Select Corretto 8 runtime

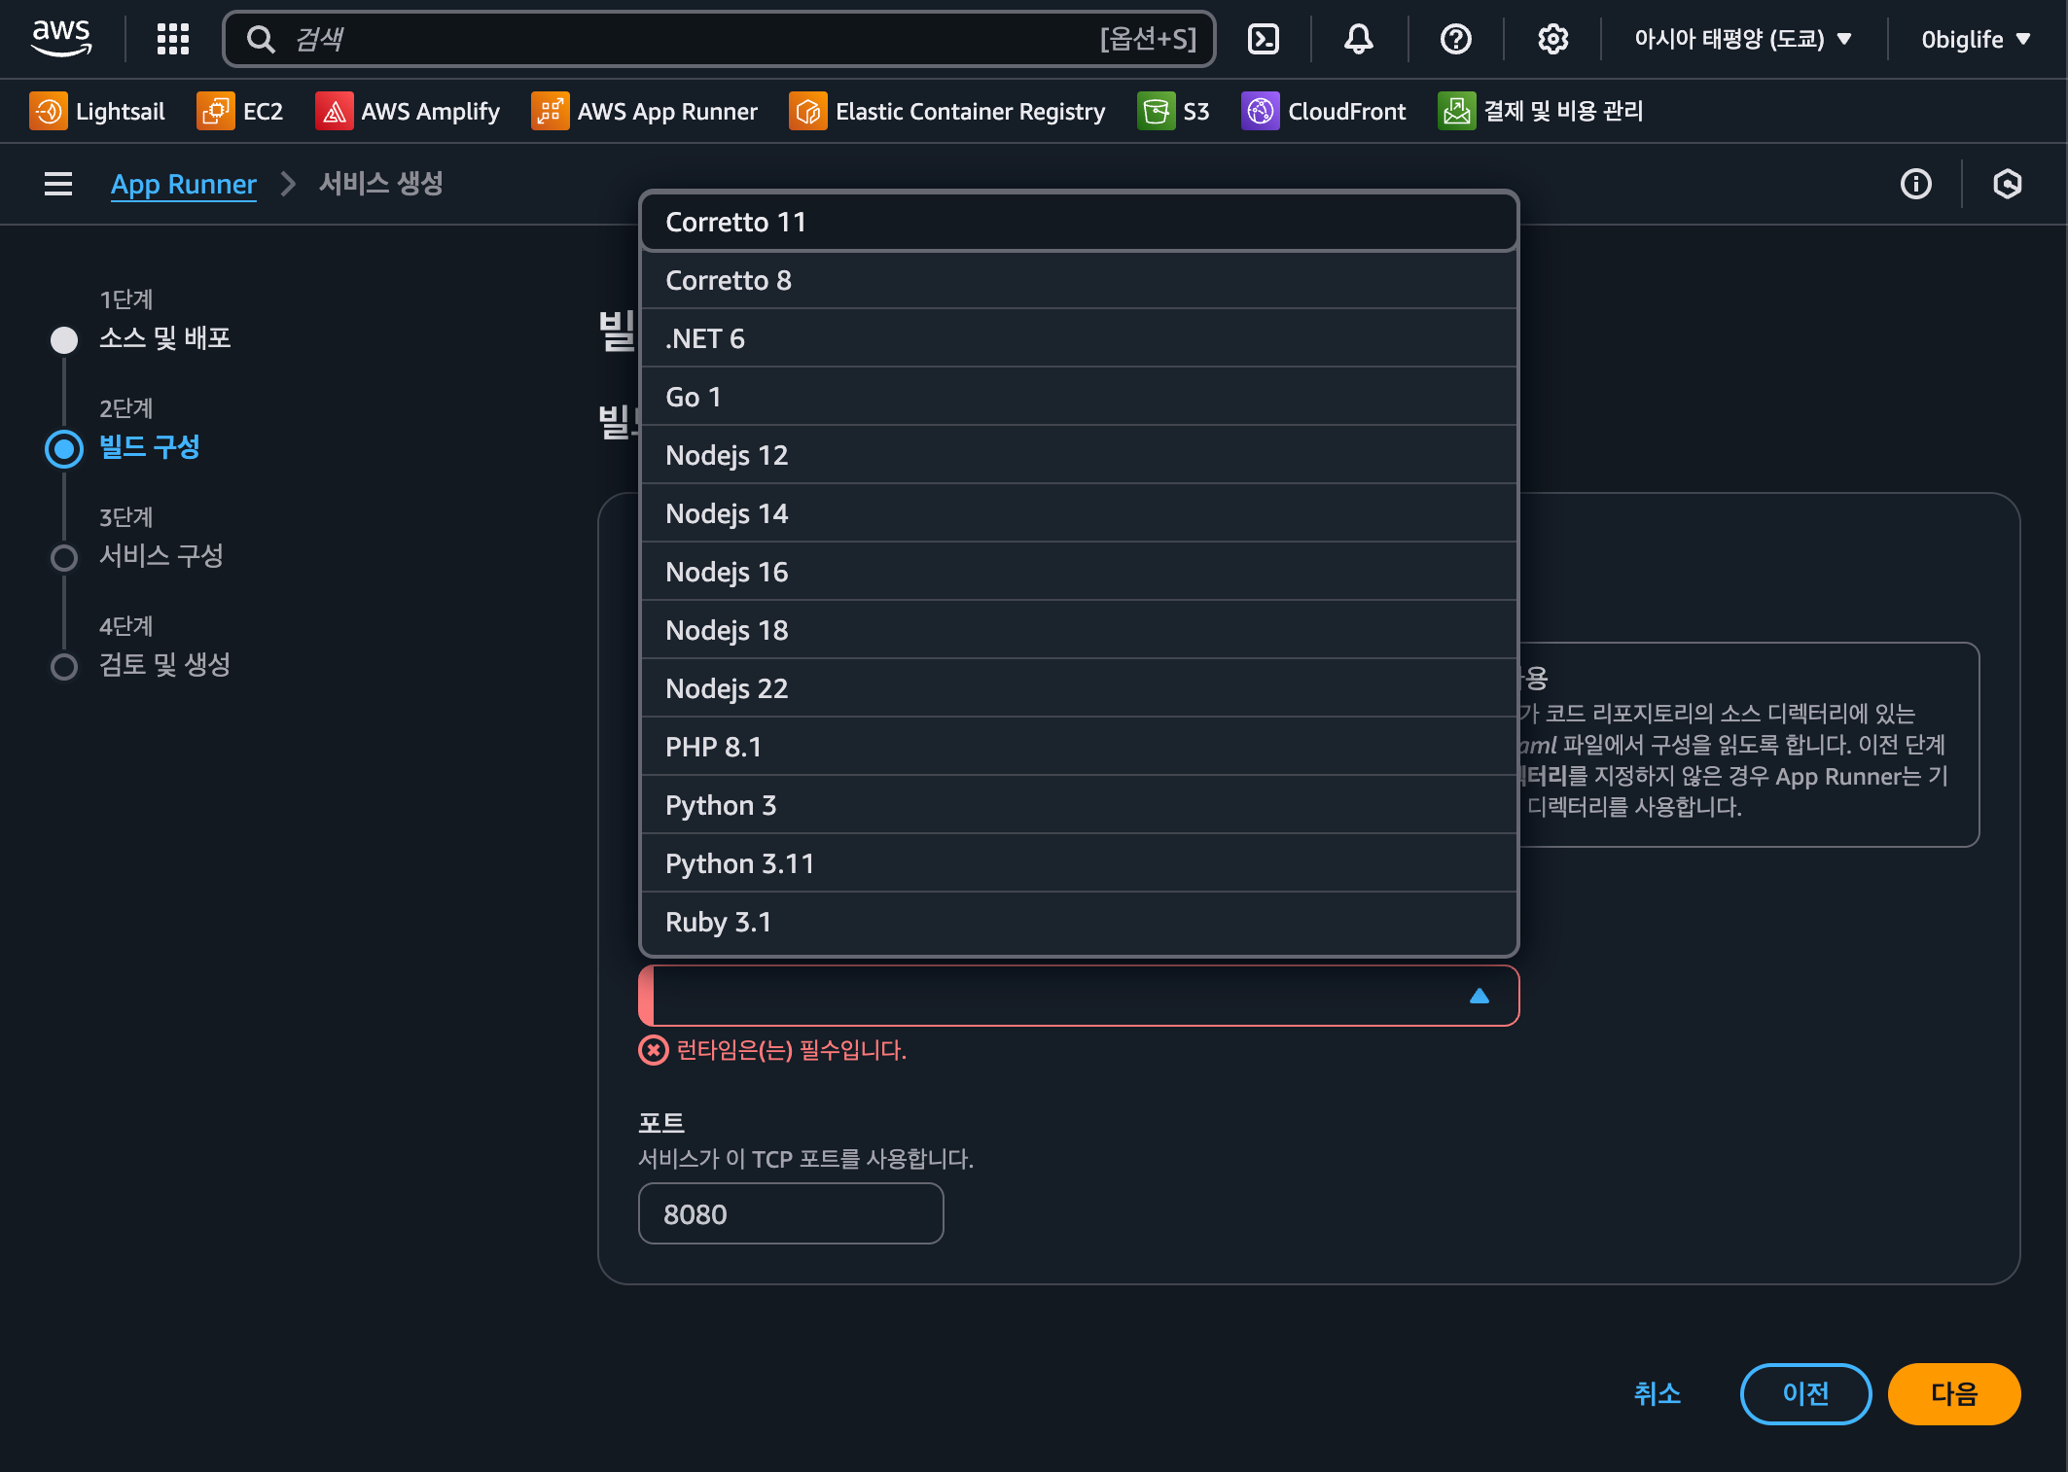coord(1079,280)
